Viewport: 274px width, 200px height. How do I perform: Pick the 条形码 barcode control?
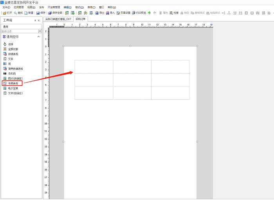(12, 73)
